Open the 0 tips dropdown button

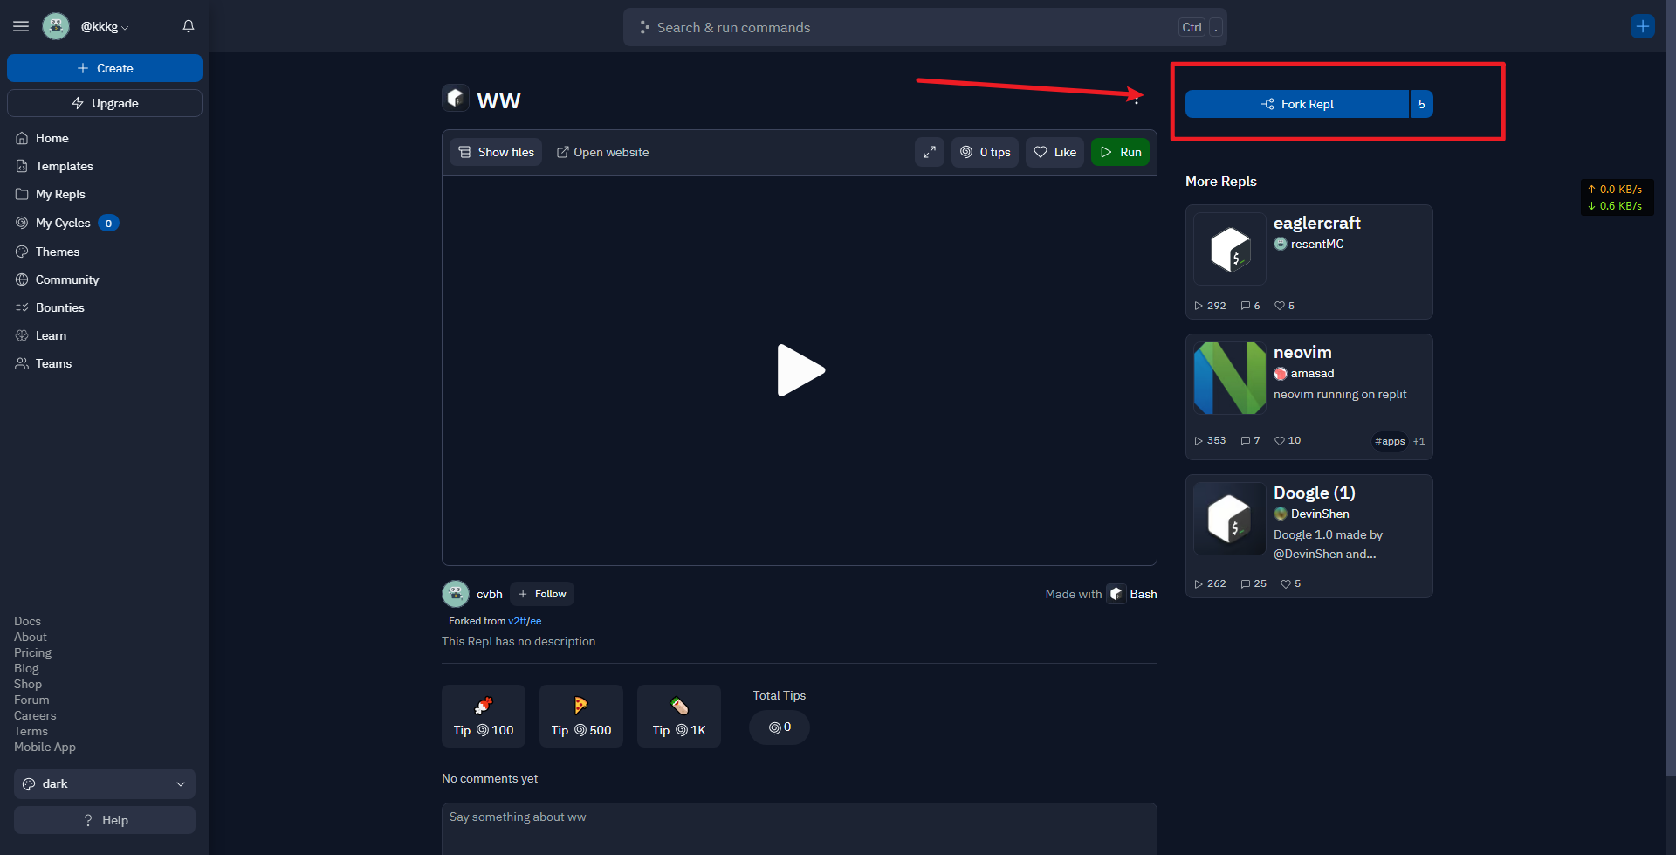(x=985, y=152)
